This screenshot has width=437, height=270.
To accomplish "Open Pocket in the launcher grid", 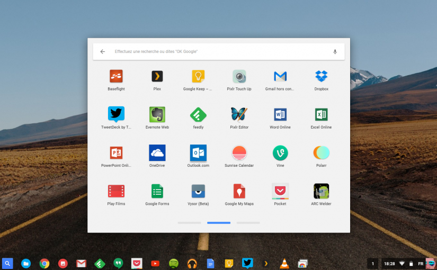I will [280, 191].
